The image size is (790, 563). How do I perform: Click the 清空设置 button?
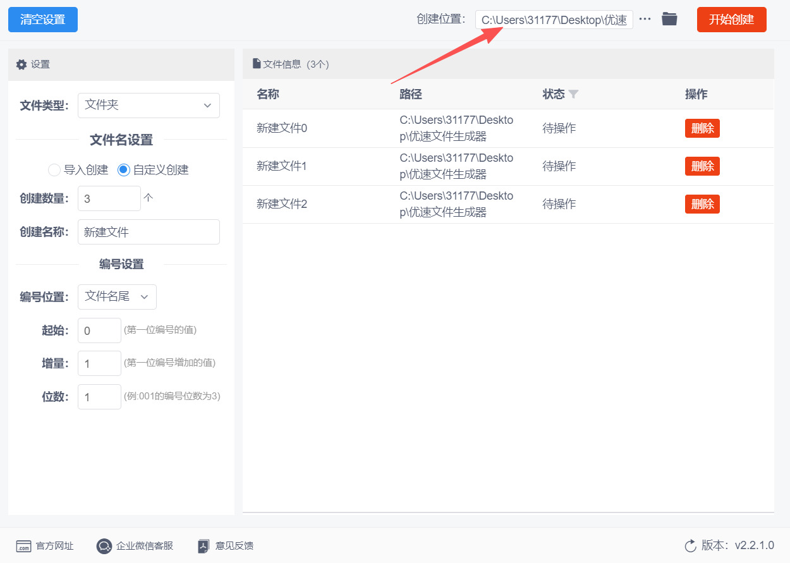pos(43,20)
